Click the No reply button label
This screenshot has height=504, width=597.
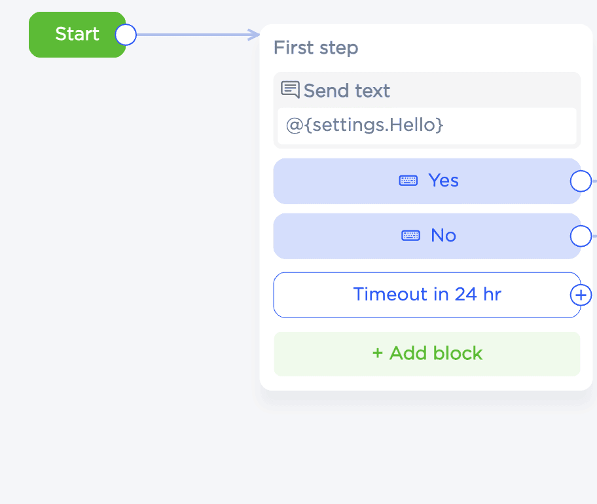pos(443,236)
